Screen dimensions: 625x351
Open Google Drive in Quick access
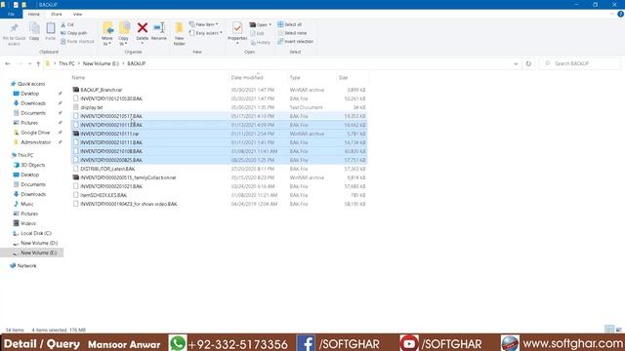tap(35, 133)
